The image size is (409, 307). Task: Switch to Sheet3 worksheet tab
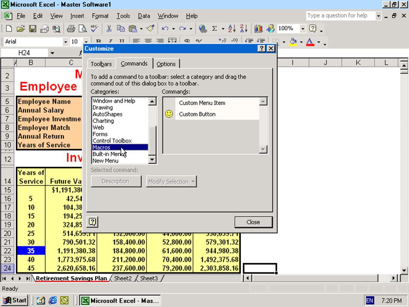[149, 278]
